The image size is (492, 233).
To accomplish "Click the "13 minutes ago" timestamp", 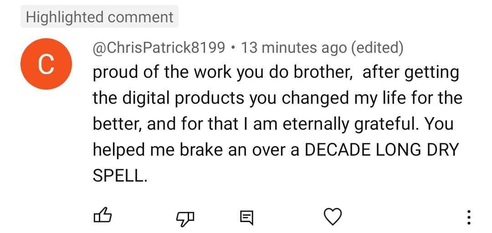I will point(293,47).
